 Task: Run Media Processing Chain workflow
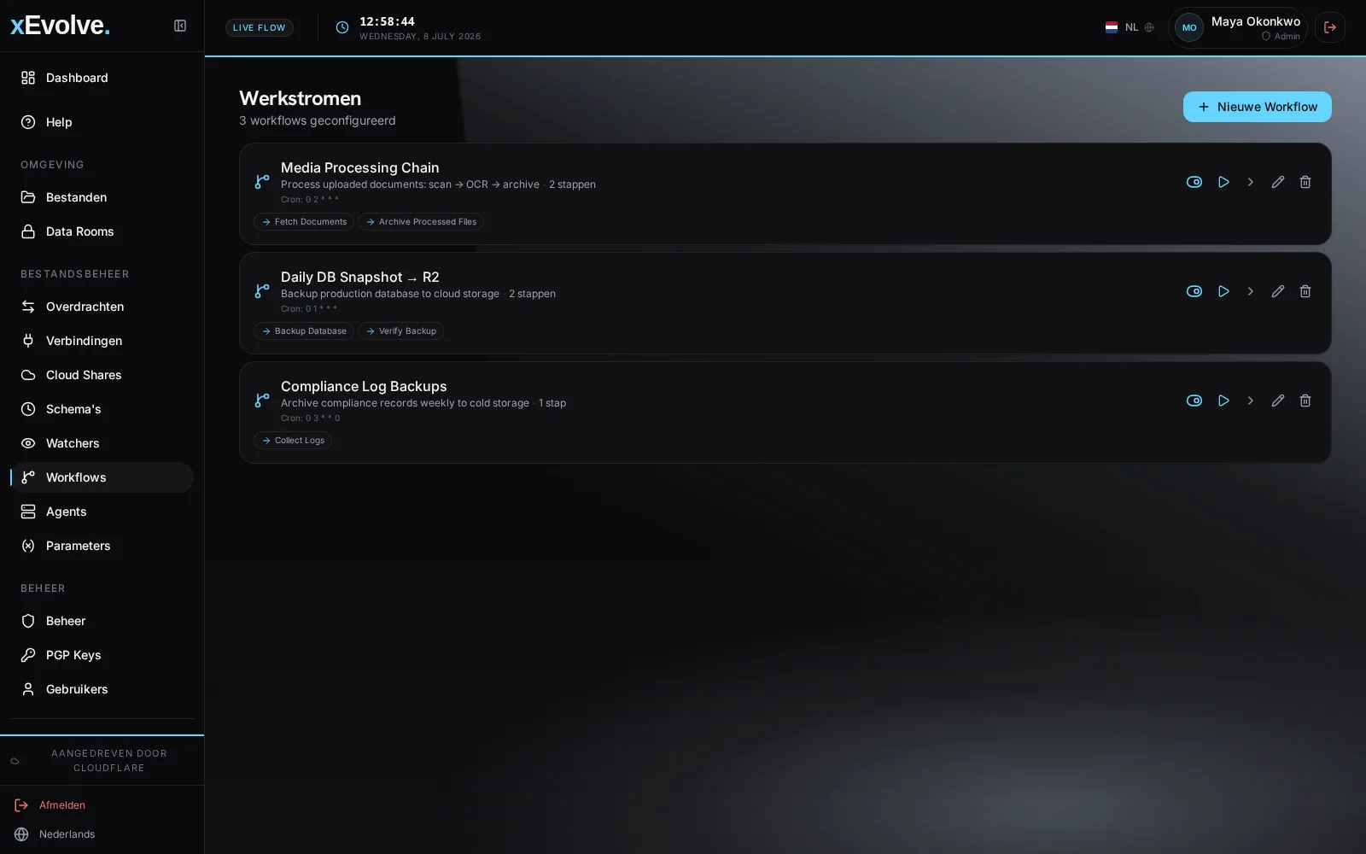tap(1223, 182)
